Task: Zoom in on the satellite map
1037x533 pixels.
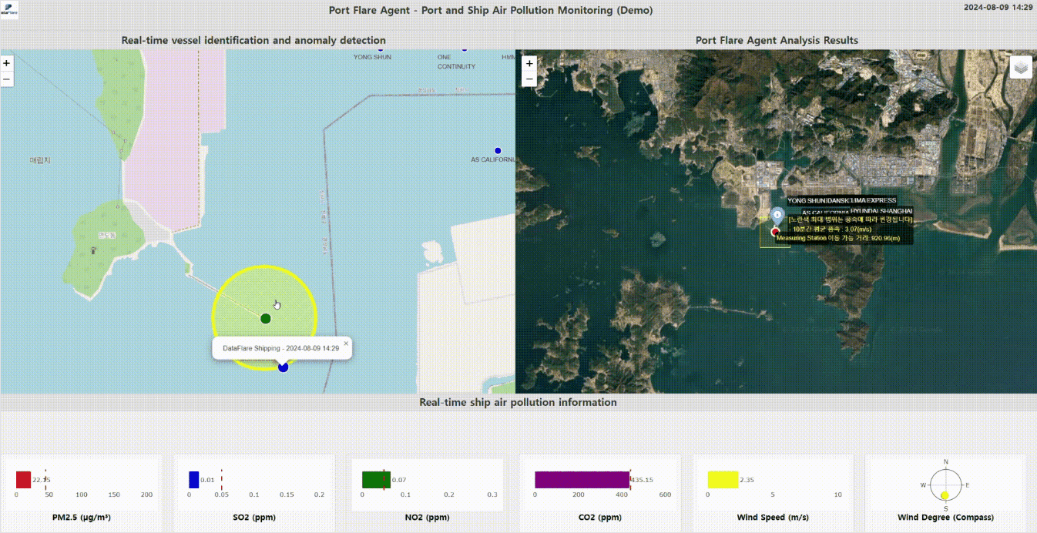Action: coord(529,63)
